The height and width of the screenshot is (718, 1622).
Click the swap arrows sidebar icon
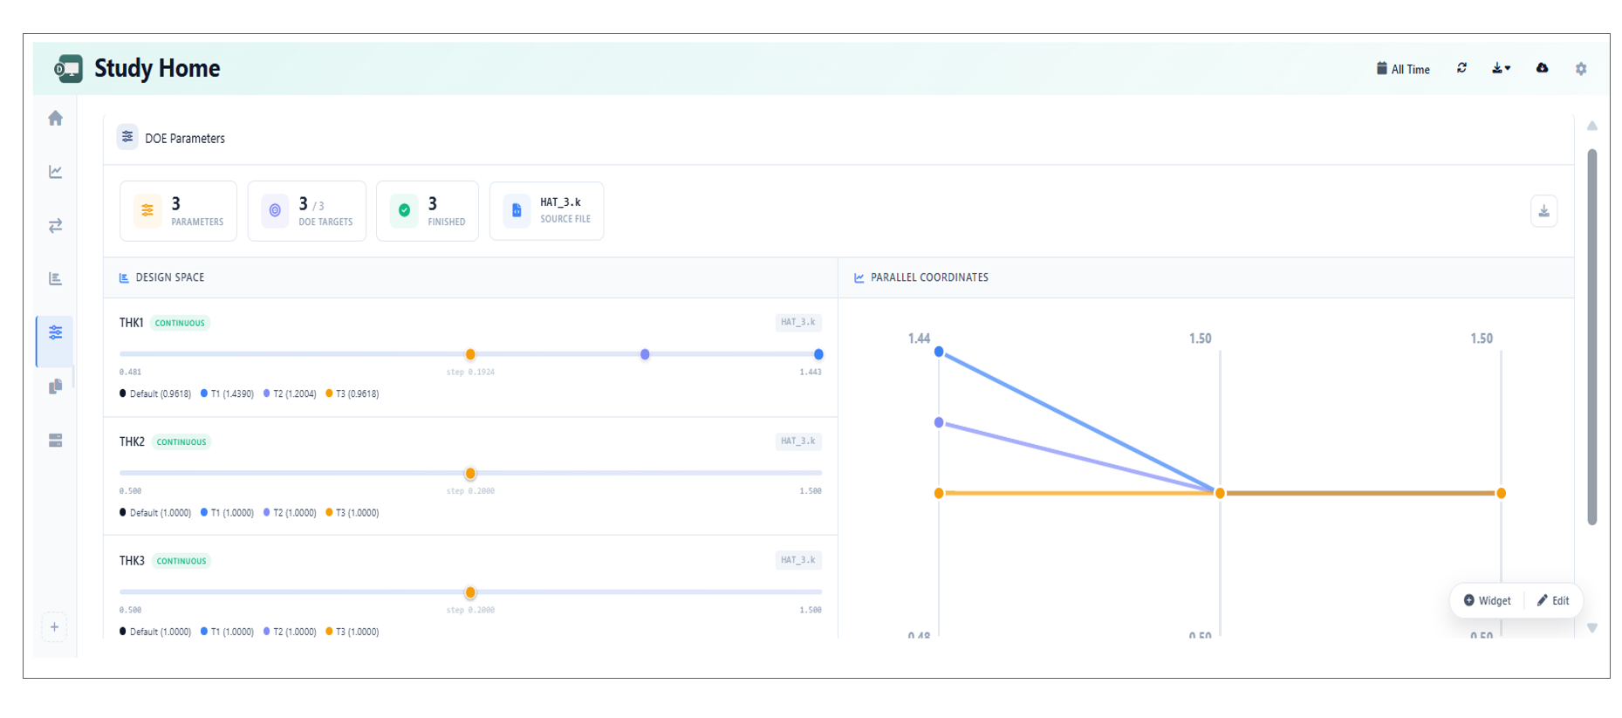[x=55, y=226]
